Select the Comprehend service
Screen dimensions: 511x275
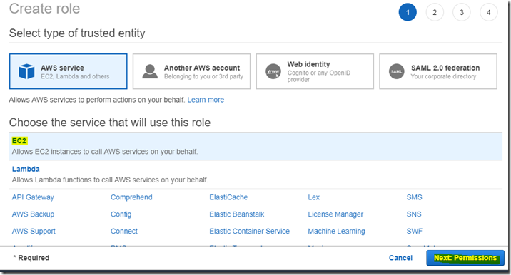click(x=131, y=197)
